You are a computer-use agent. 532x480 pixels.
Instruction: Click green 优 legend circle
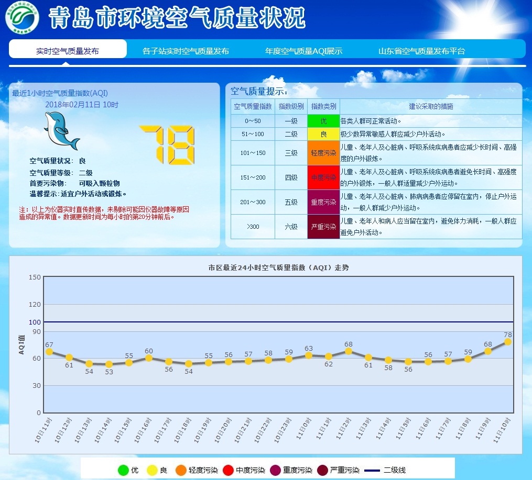123,470
